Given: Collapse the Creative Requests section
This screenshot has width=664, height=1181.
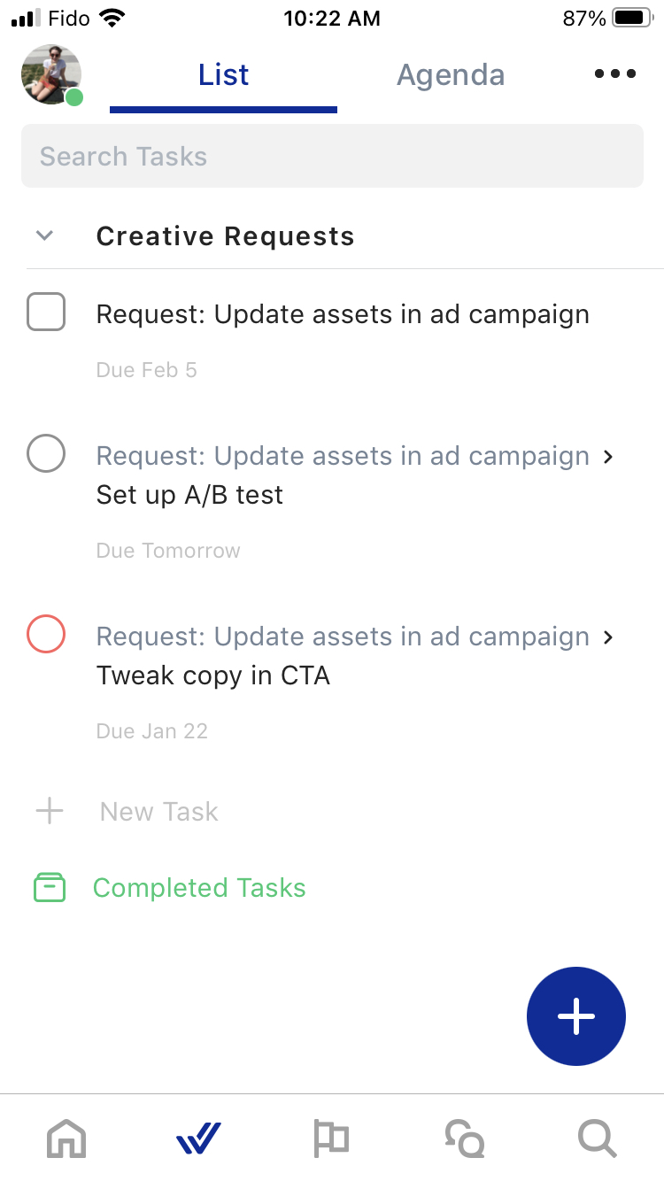Looking at the screenshot, I should tap(44, 235).
